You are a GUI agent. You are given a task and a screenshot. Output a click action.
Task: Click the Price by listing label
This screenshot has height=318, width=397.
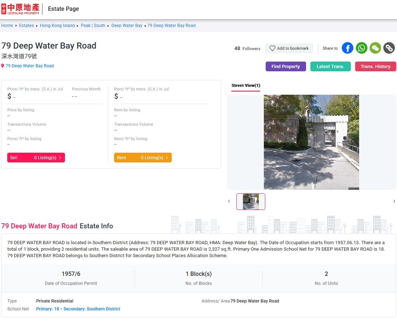pos(21,110)
